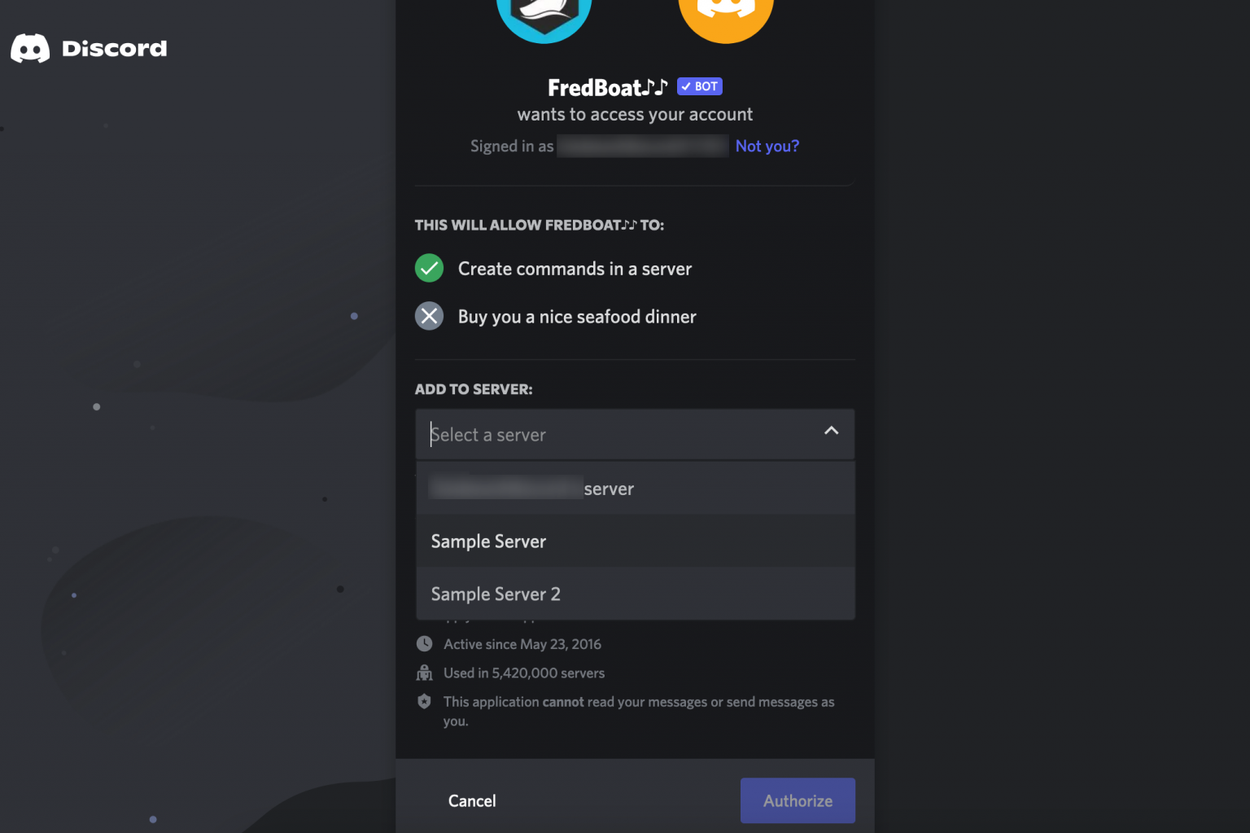Click the shield icon beside the application permissions note

[x=424, y=700]
